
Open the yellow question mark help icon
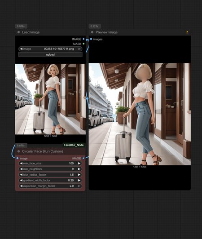[x=187, y=32]
